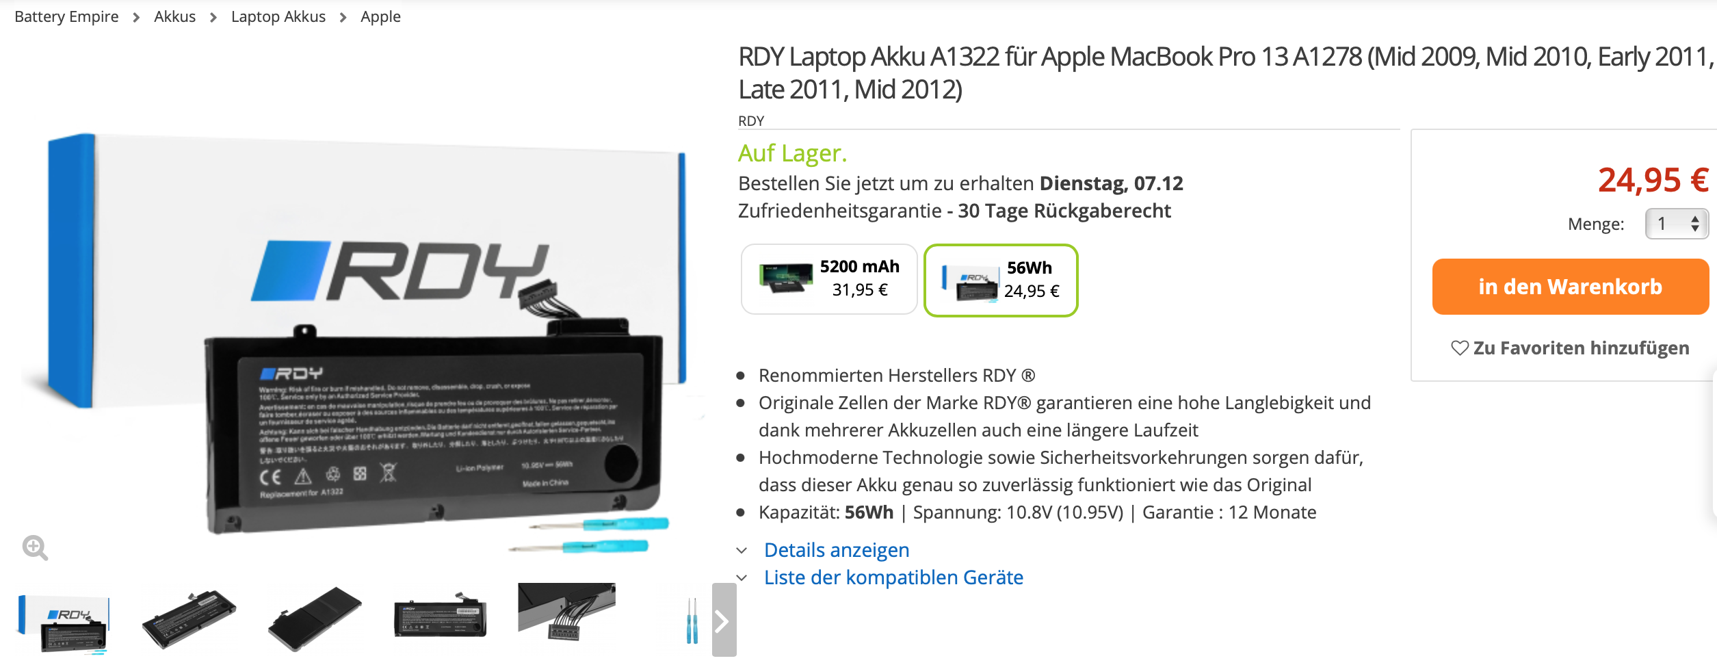Choose the 56Wh variant option

pyautogui.click(x=1001, y=281)
